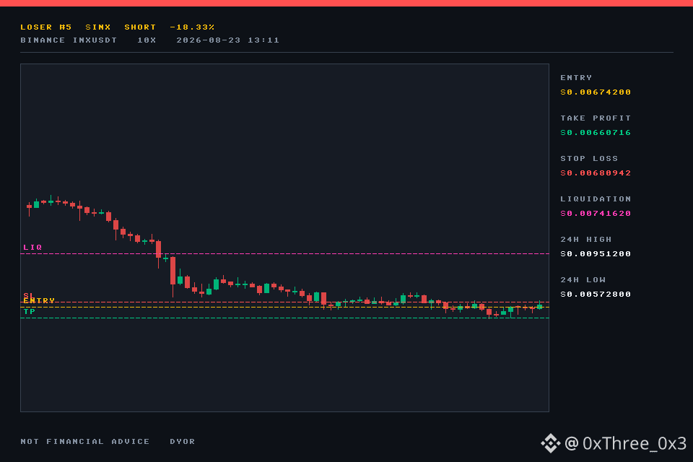Click the 'STOP LOSS' heading
Image resolution: width=693 pixels, height=462 pixels.
pos(589,158)
